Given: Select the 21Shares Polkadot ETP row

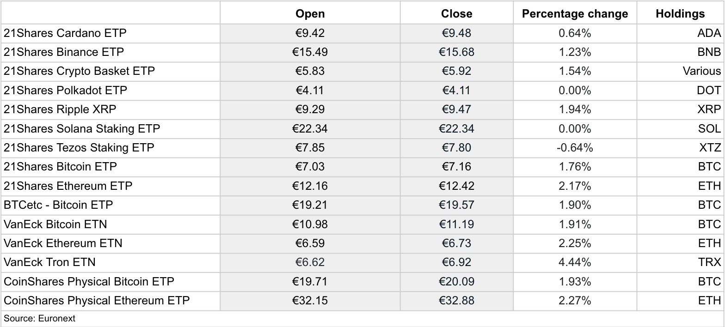Looking at the screenshot, I should click(362, 91).
